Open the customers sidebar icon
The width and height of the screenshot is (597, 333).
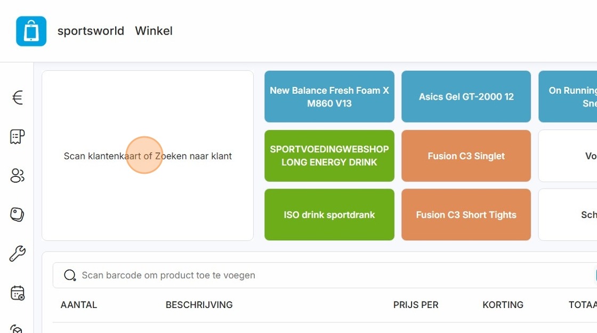[17, 175]
